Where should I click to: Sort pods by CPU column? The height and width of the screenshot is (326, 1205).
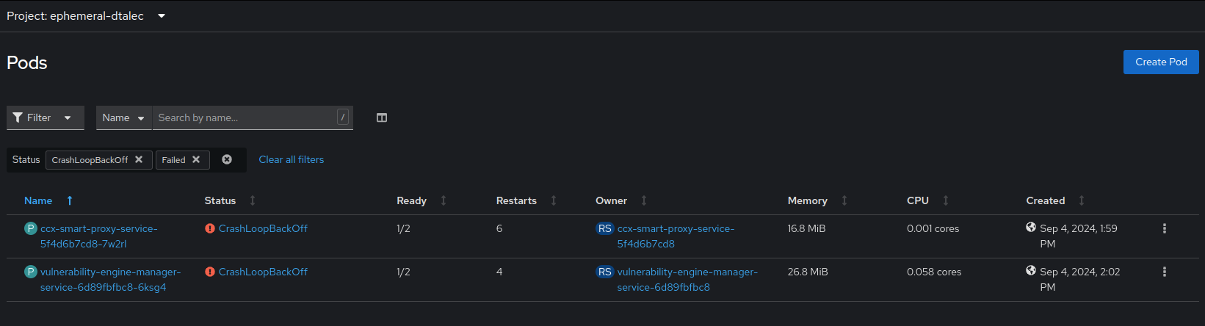pyautogui.click(x=918, y=200)
